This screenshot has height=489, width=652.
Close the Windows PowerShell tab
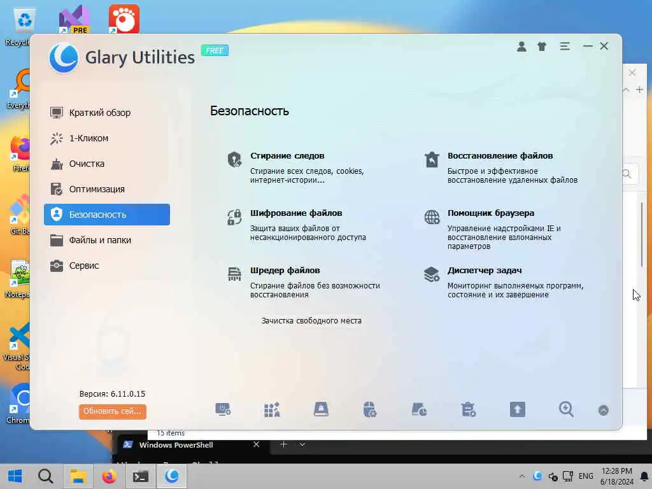[256, 444]
